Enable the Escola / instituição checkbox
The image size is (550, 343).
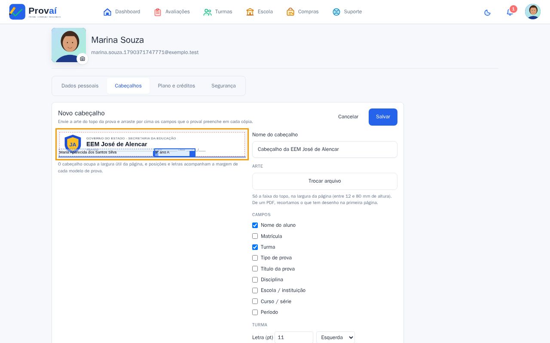point(255,290)
